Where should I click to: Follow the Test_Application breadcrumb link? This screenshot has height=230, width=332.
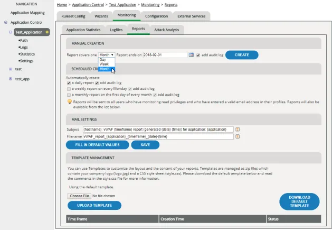pos(122,5)
